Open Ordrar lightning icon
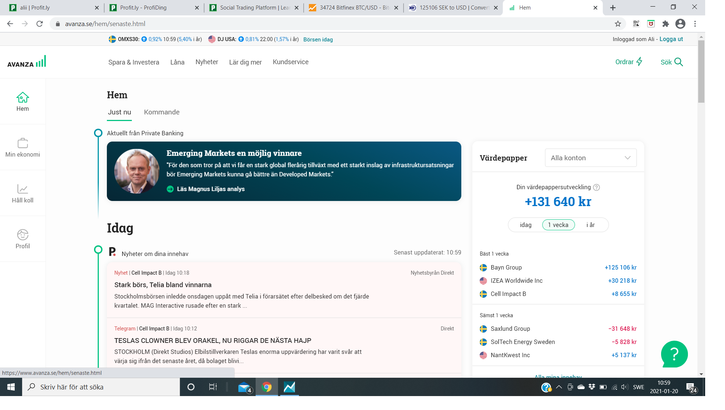The image size is (725, 410). pos(639,62)
